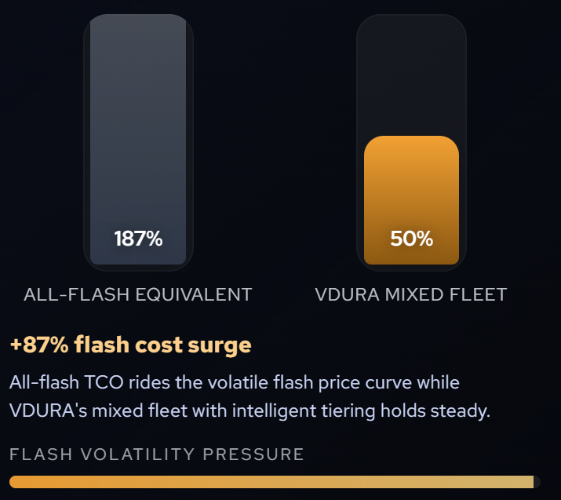Click the FLASH VOLATILITY PRESSURE label
Image resolution: width=561 pixels, height=500 pixels.
156,454
